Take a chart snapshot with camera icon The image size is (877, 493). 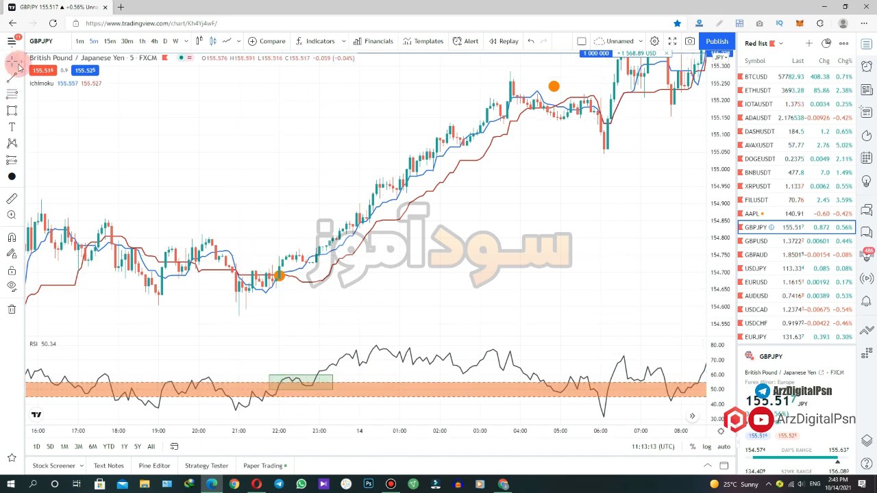[x=690, y=41]
